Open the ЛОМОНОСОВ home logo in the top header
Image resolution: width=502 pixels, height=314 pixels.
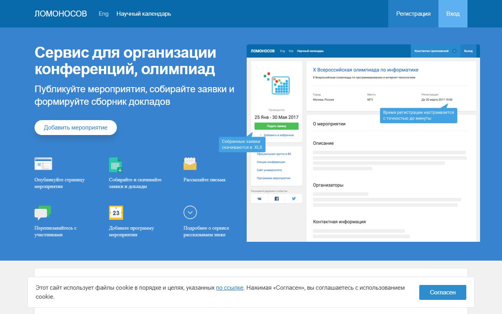[x=61, y=14]
